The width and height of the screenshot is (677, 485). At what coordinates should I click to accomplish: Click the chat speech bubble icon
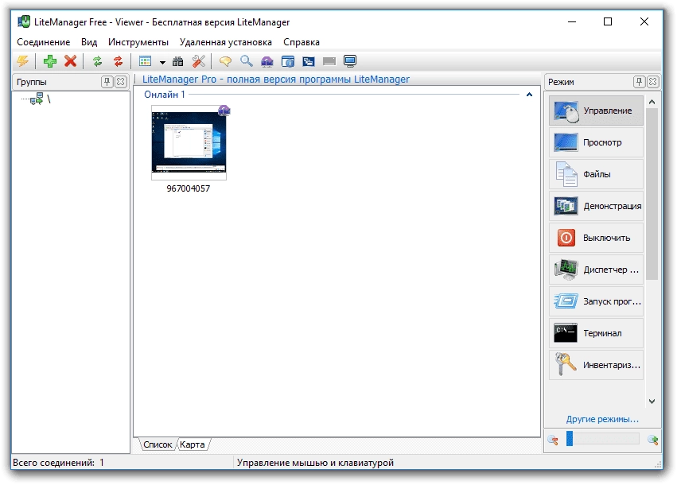point(225,61)
